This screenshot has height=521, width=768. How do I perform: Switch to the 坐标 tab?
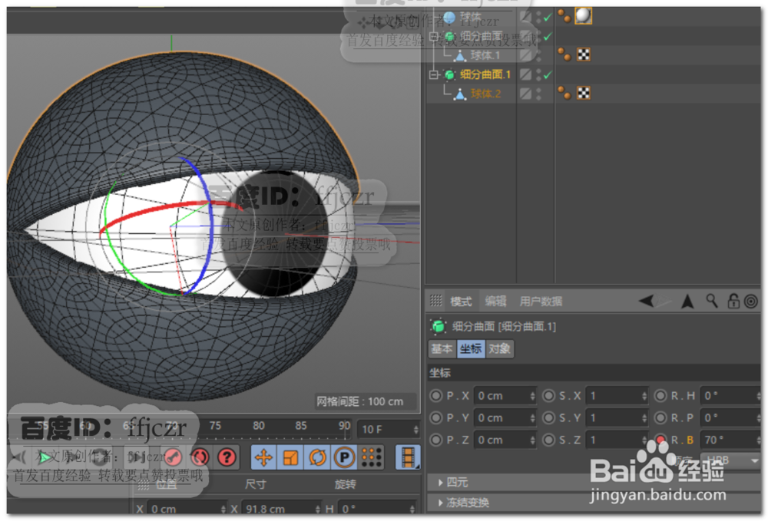point(471,349)
